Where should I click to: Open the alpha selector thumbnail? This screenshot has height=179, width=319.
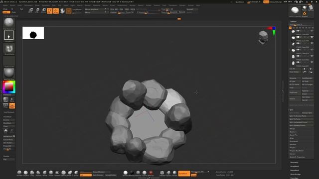click(9, 48)
